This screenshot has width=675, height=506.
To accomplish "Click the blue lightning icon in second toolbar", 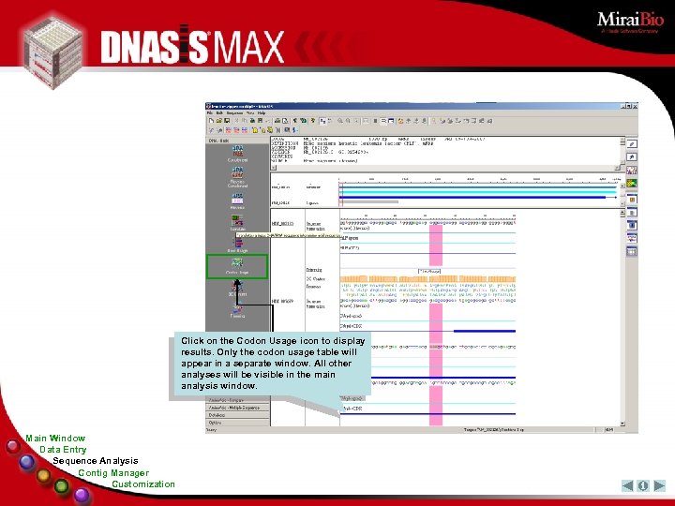I will (295, 130).
